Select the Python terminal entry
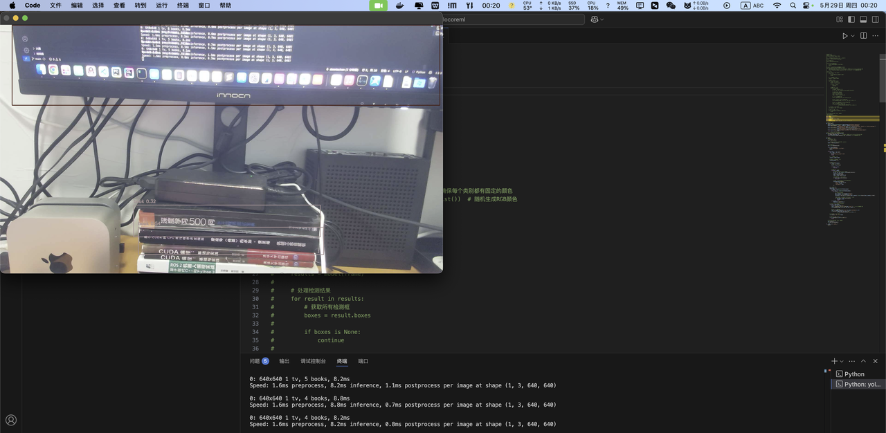This screenshot has height=433, width=886. coord(853,374)
